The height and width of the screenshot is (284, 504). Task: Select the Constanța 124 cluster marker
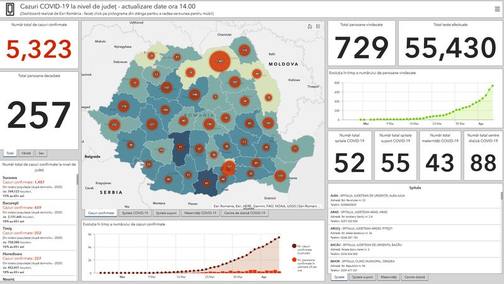(280, 176)
